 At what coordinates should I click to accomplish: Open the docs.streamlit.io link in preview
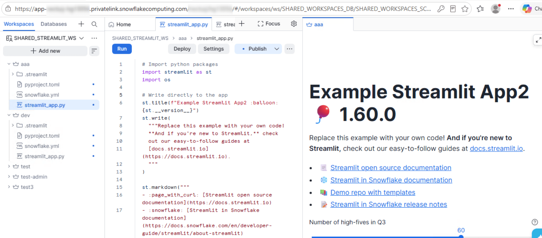click(x=496, y=149)
